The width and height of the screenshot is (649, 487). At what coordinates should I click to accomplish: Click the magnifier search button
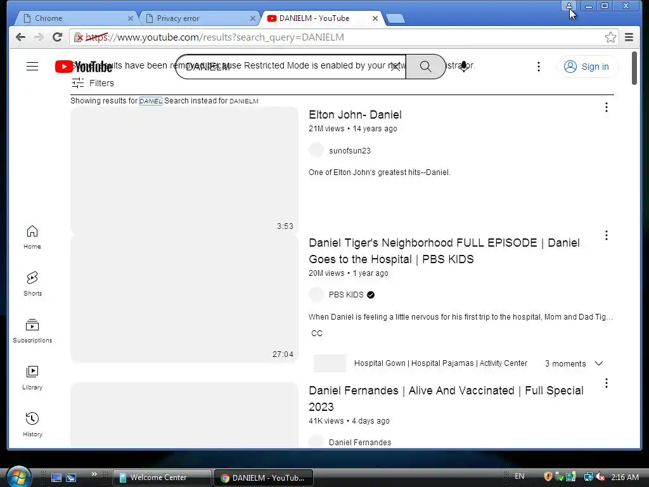pyautogui.click(x=425, y=66)
